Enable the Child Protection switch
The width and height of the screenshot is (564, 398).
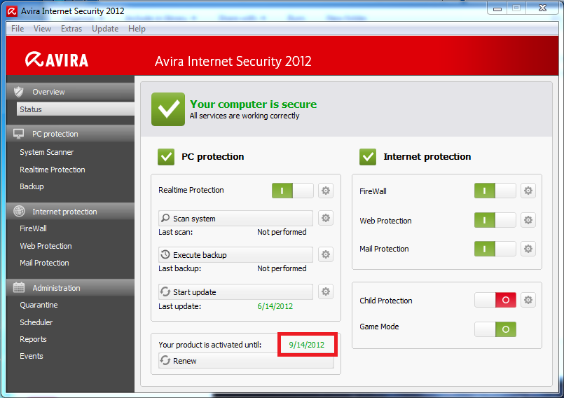(x=495, y=300)
